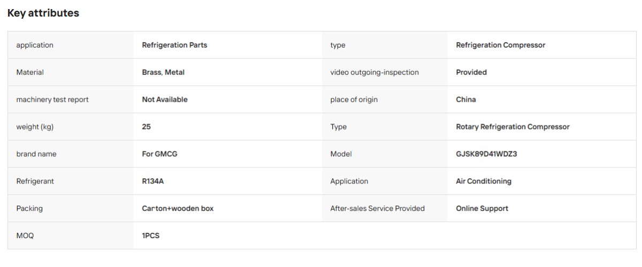Click the place of origin China value
Viewport: 642px width, 267px height.
tap(466, 100)
